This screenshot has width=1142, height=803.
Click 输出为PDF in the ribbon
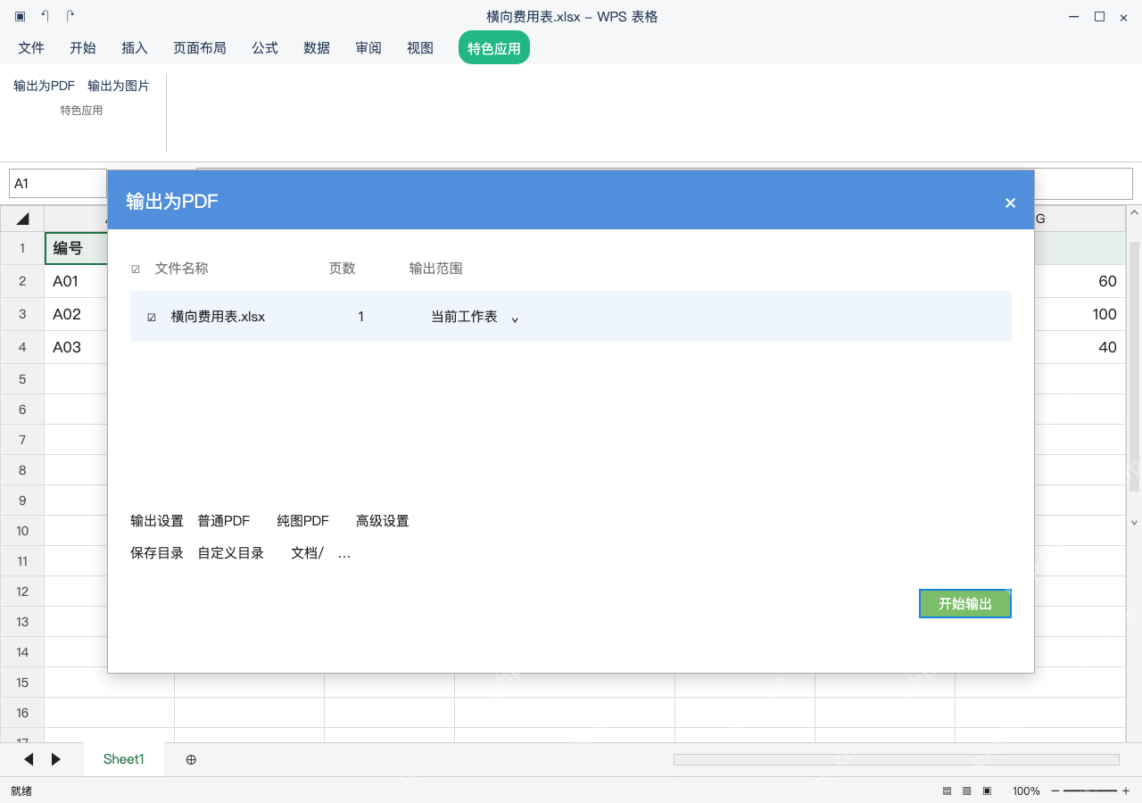point(45,86)
